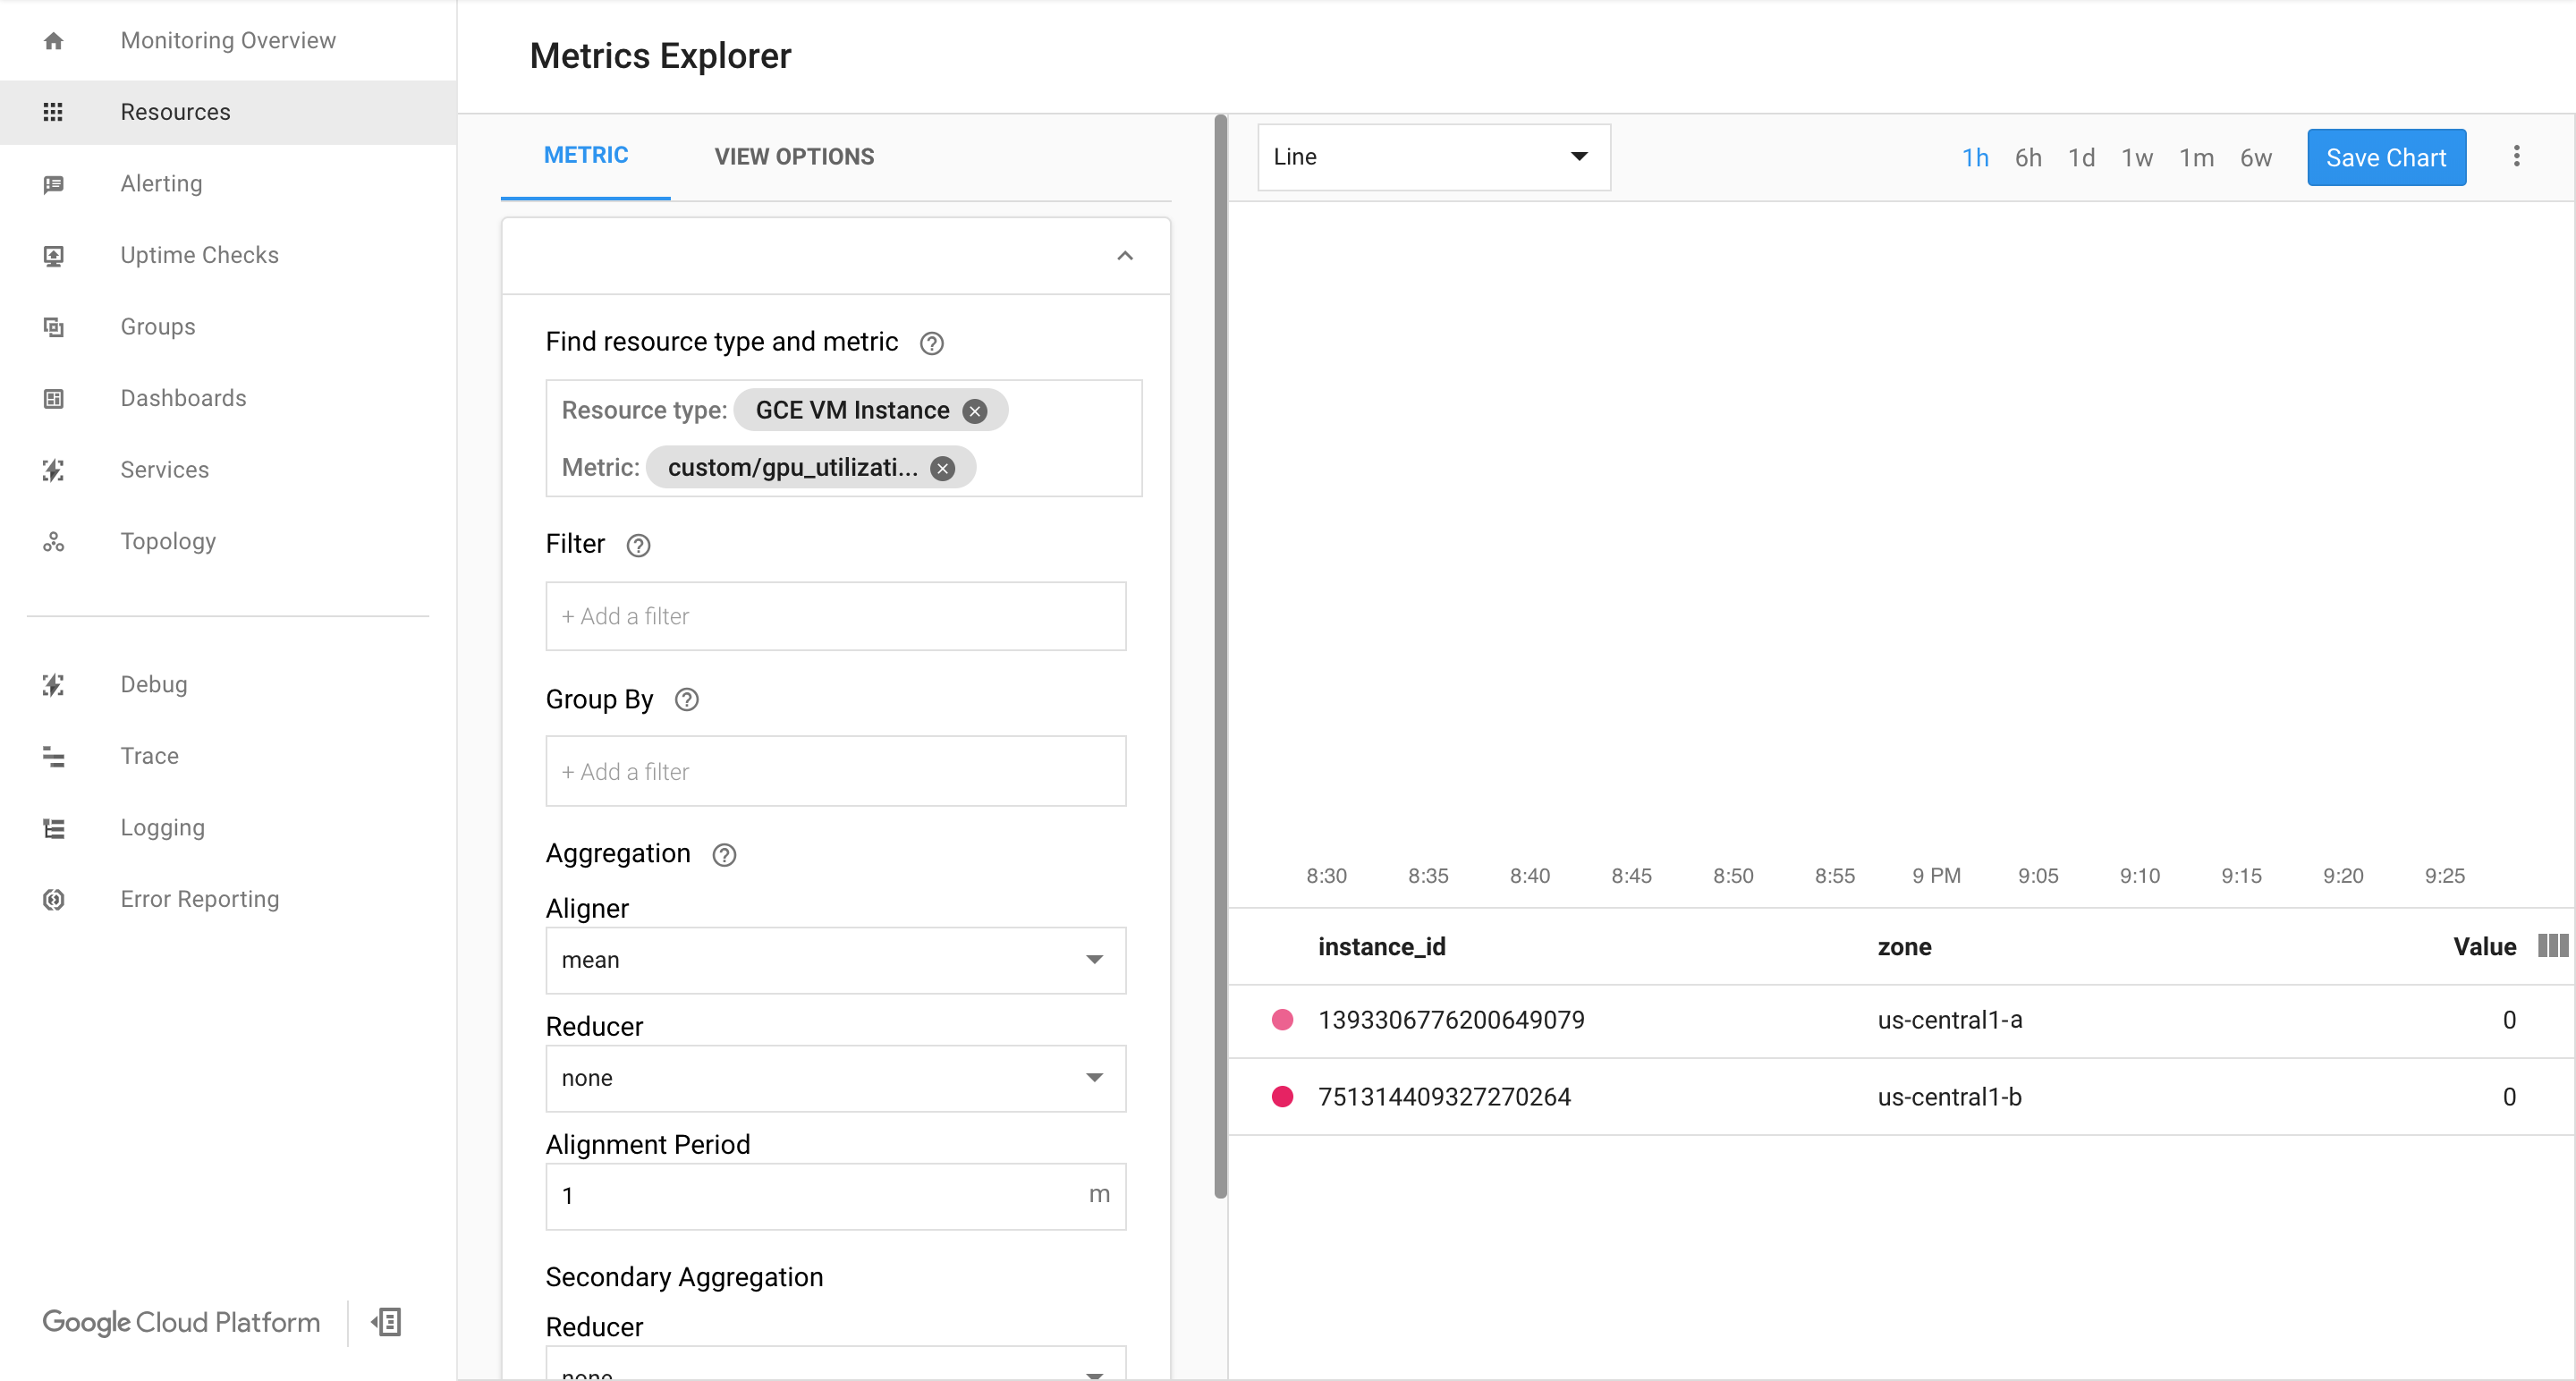Open the Aligner dropdown menu

click(x=835, y=961)
